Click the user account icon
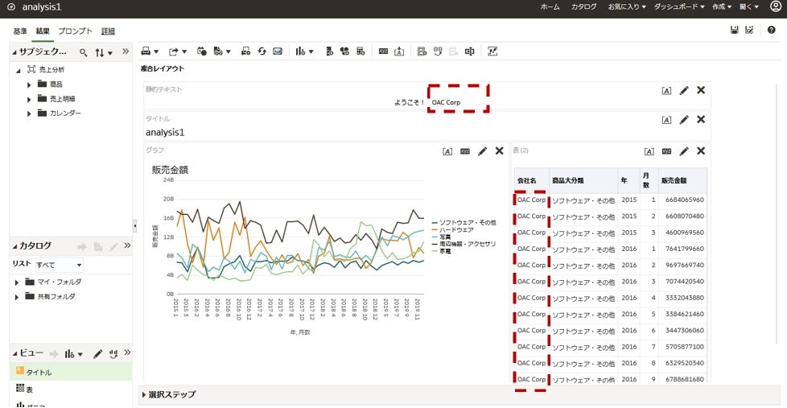This screenshot has width=787, height=408. 776,6
